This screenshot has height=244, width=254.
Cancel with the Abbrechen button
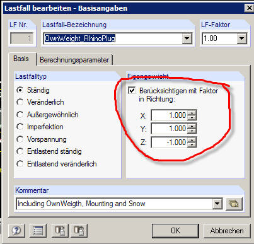click(227, 231)
